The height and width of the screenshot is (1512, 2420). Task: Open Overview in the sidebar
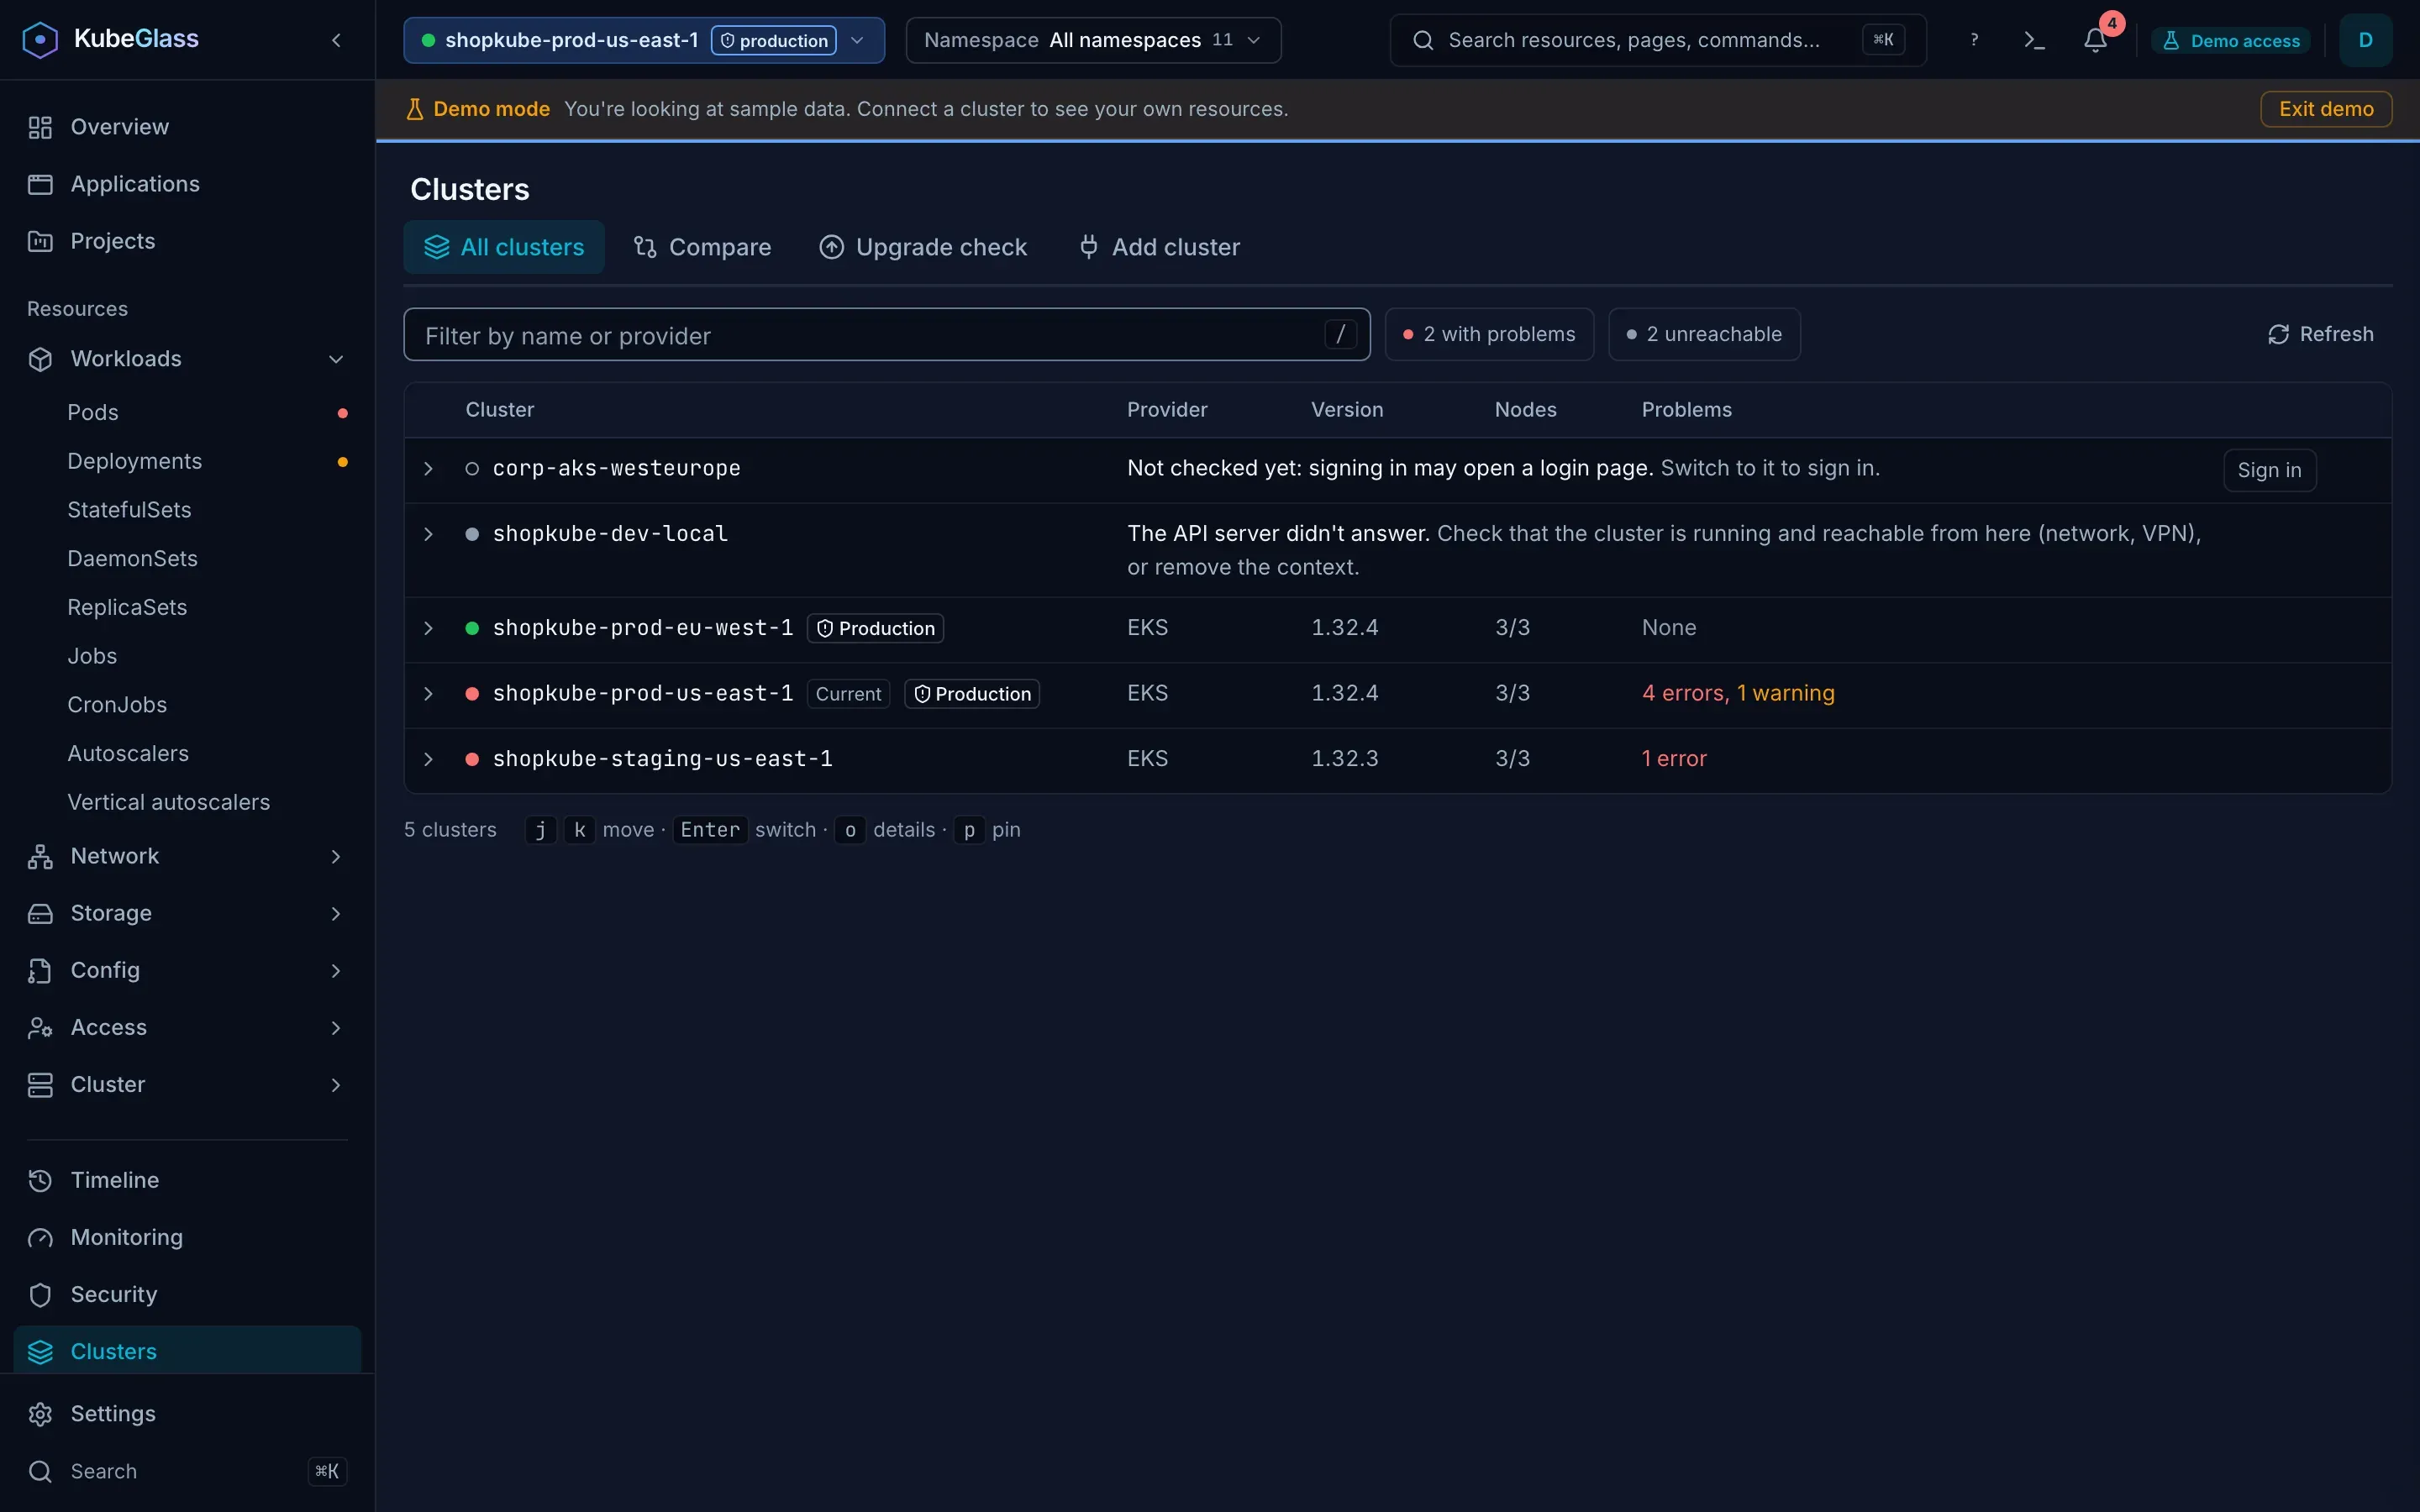click(187, 127)
